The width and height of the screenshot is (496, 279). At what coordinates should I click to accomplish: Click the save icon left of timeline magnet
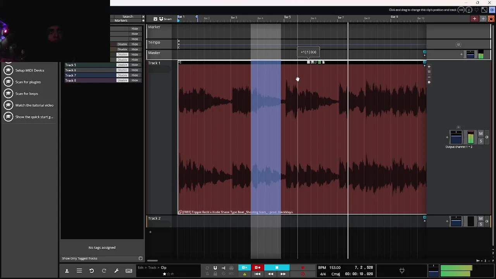point(155,19)
